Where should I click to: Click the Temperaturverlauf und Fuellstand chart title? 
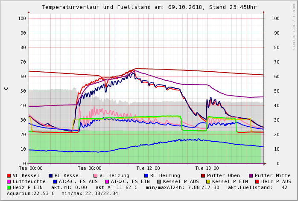click(149, 7)
